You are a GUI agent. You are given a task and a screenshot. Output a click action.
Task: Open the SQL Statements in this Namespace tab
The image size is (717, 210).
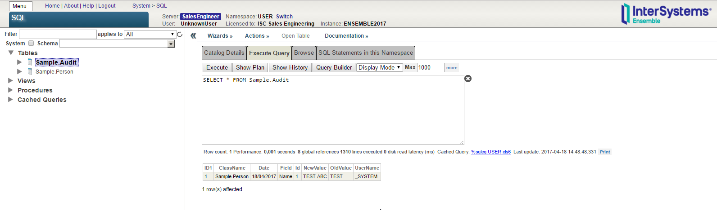click(x=365, y=53)
